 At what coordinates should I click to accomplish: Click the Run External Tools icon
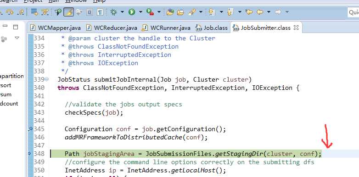click(x=150, y=12)
